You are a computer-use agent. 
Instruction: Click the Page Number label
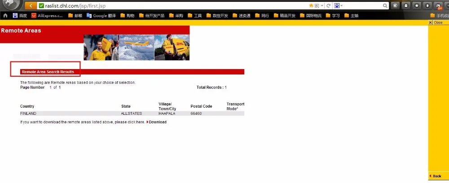32,87
